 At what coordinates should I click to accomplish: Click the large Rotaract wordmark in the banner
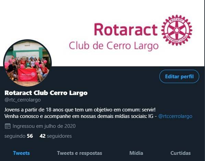coord(126,29)
